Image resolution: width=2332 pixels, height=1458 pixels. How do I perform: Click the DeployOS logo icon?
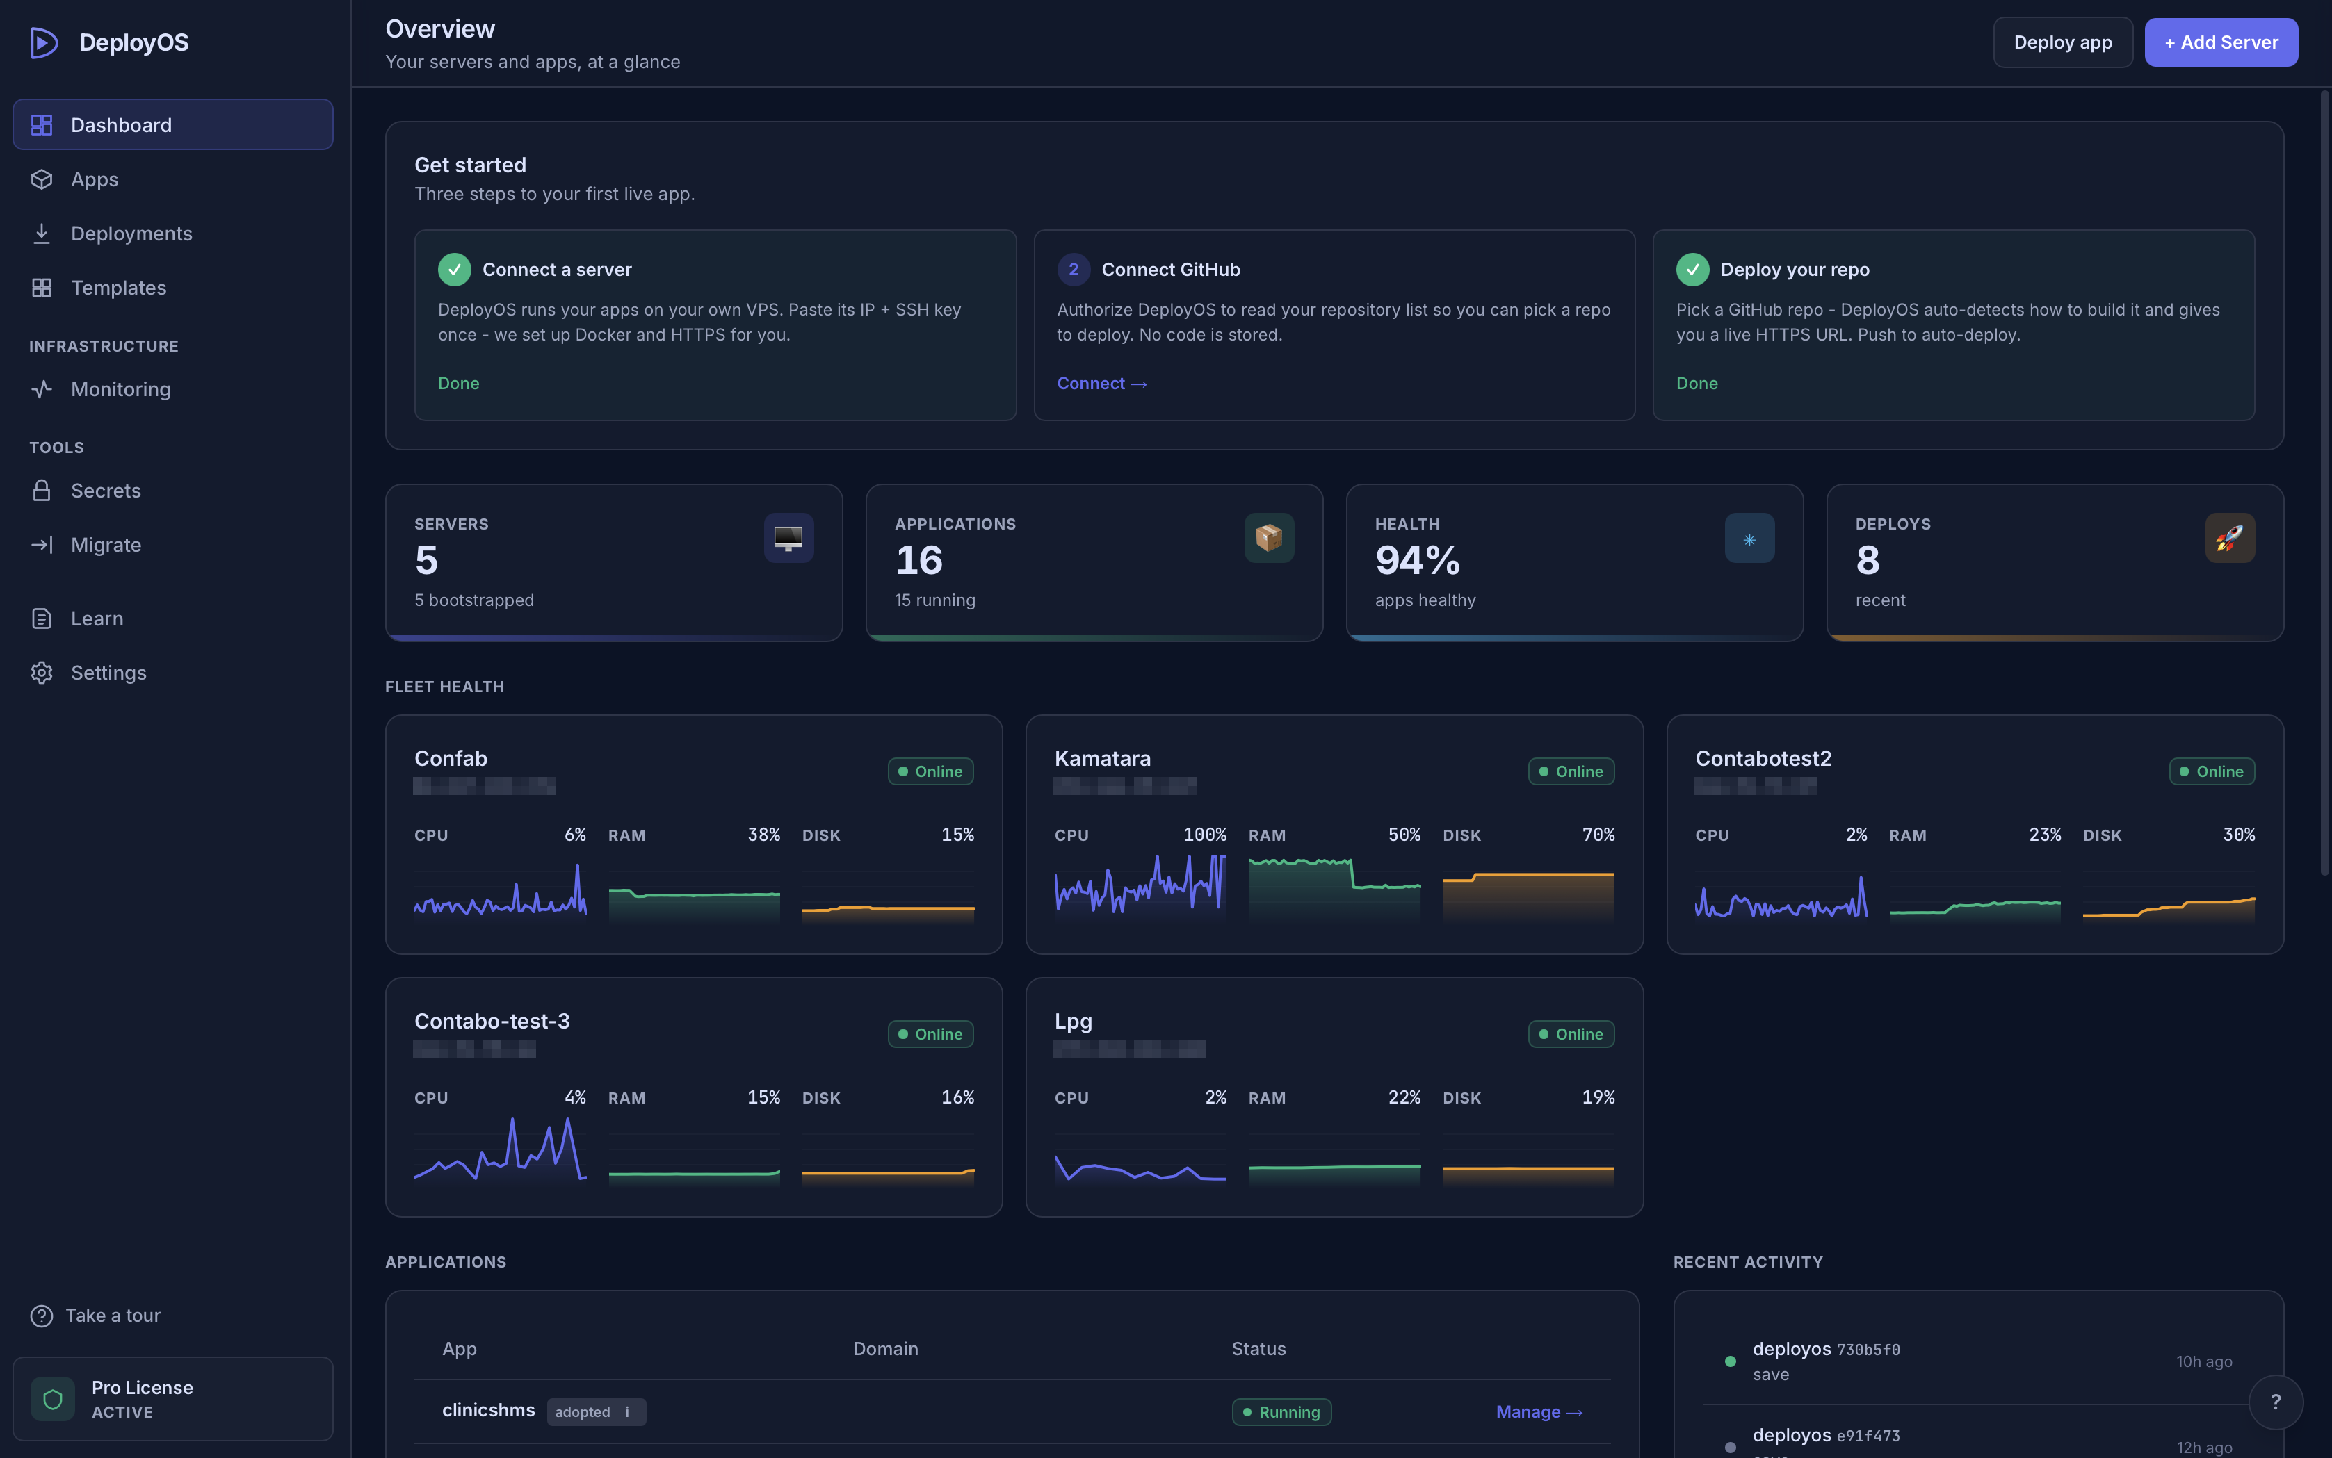click(43, 42)
